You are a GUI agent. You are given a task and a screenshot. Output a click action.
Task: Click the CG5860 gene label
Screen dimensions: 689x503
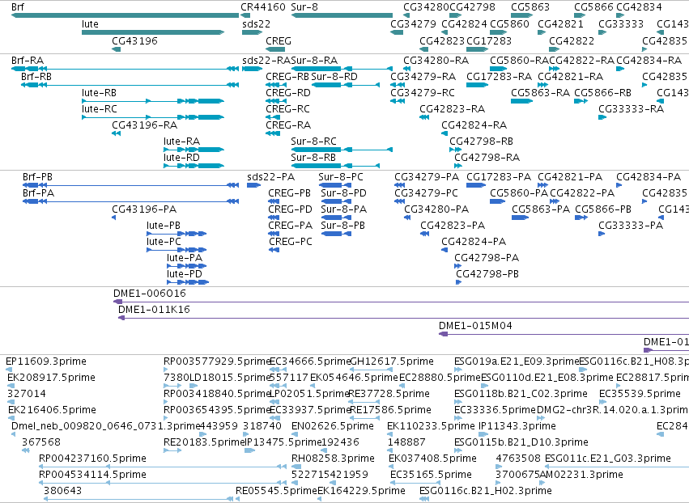tap(509, 23)
